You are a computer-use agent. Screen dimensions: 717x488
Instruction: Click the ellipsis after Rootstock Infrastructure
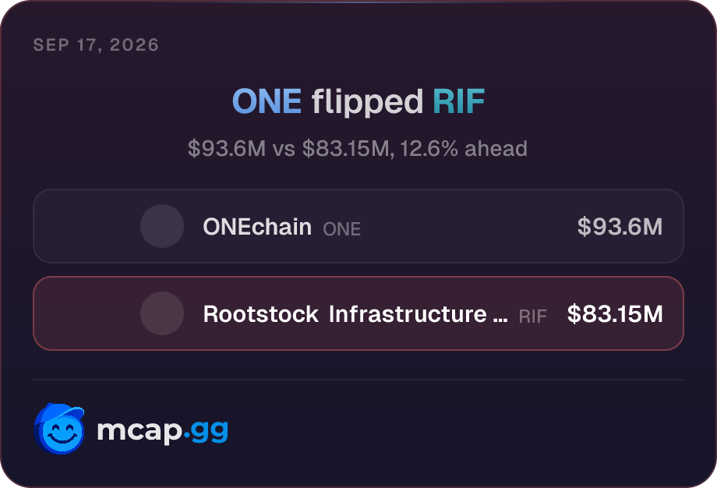tap(500, 320)
